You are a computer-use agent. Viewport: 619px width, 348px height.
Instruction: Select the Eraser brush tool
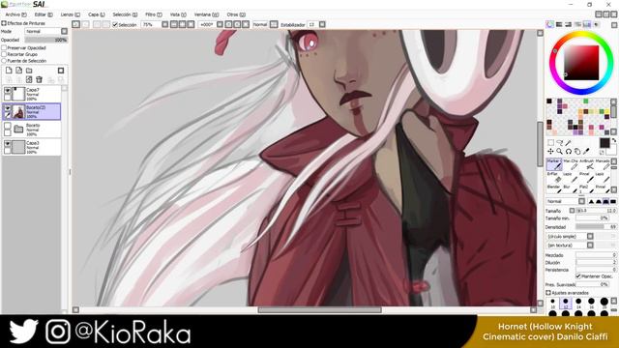(553, 177)
